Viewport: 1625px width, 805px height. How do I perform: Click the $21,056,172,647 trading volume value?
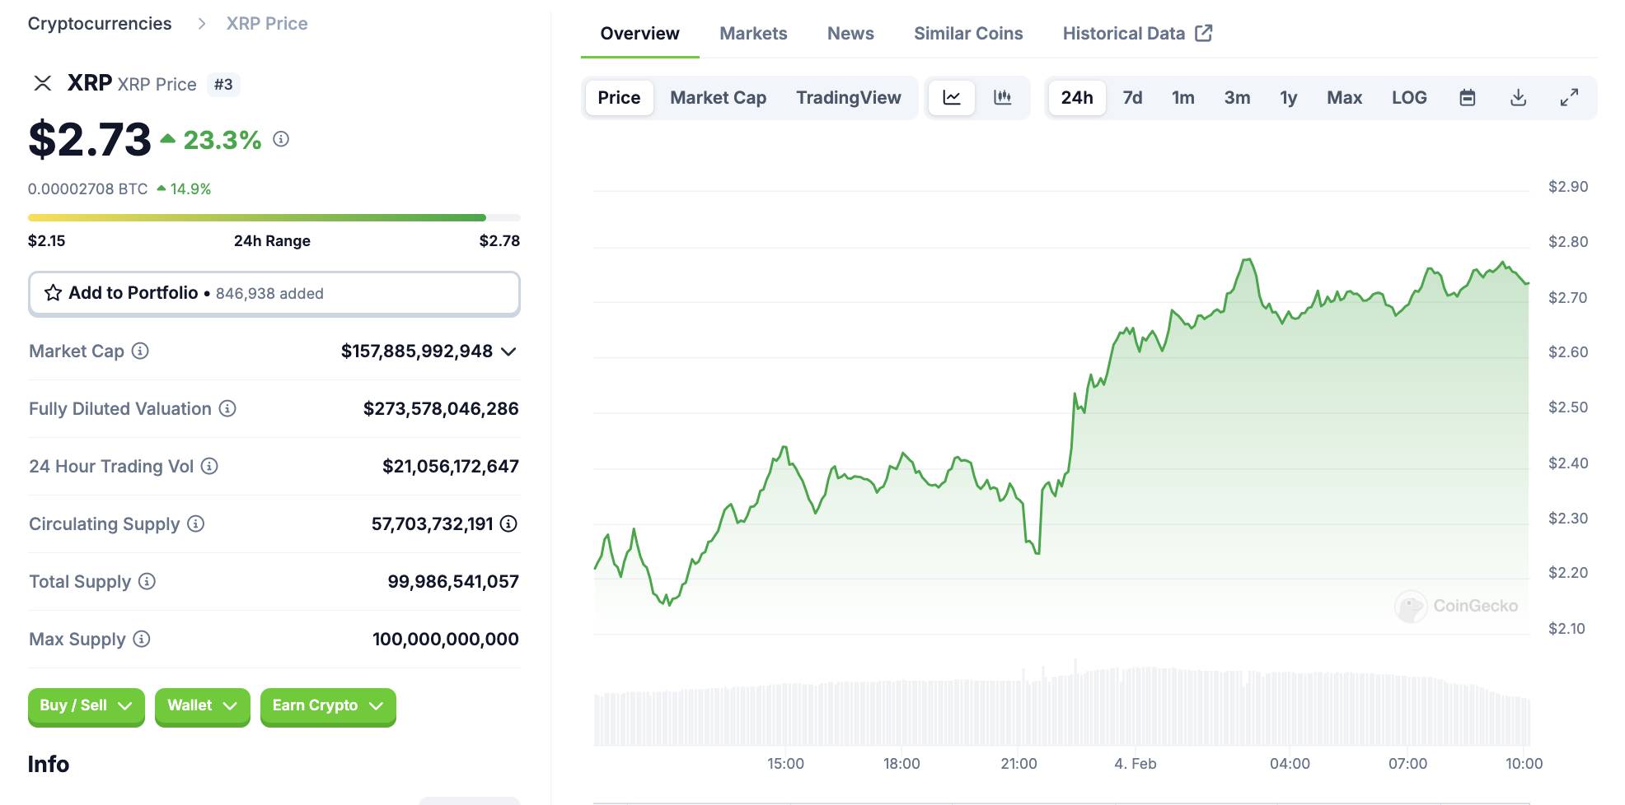pyautogui.click(x=451, y=467)
